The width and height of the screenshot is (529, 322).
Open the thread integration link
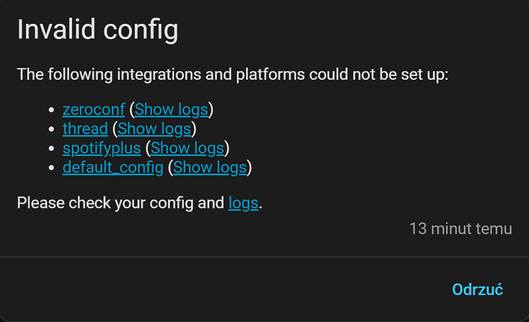point(85,129)
